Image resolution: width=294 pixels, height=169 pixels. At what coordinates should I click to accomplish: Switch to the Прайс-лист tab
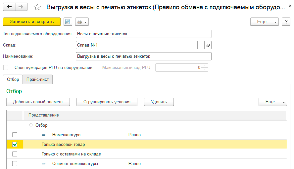click(38, 80)
